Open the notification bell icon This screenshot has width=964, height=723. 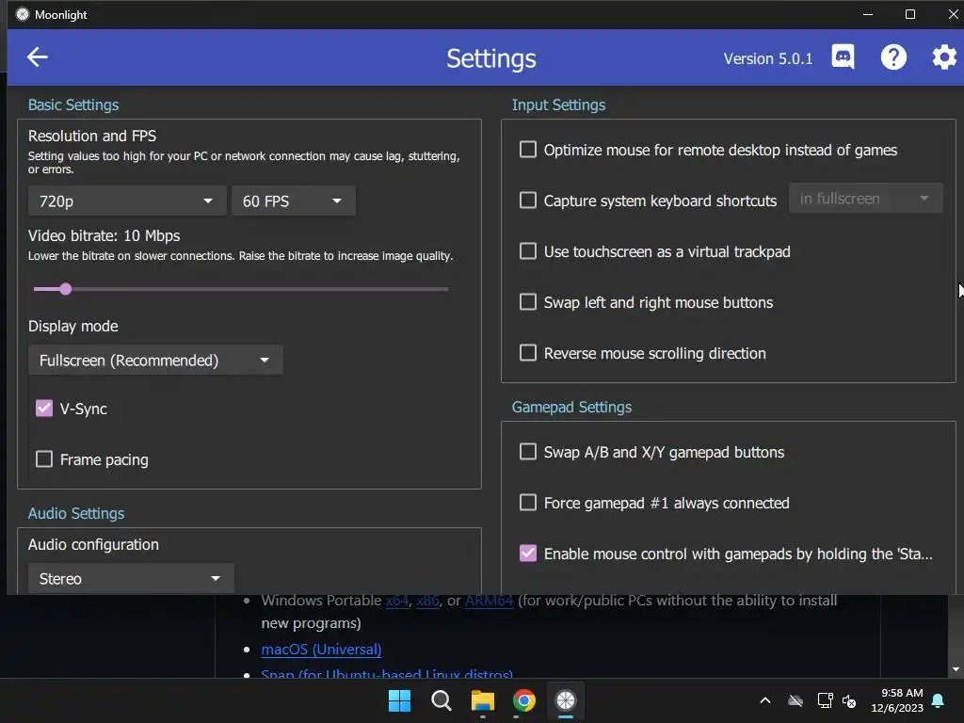pos(939,700)
